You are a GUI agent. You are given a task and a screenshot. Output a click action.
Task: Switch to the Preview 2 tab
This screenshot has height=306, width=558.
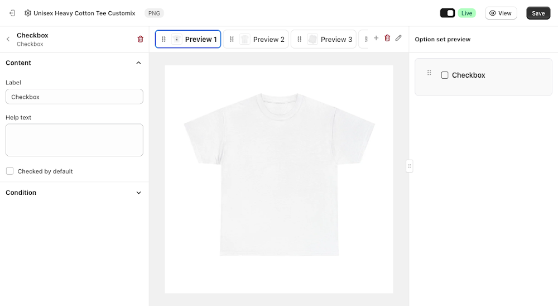tap(256, 39)
